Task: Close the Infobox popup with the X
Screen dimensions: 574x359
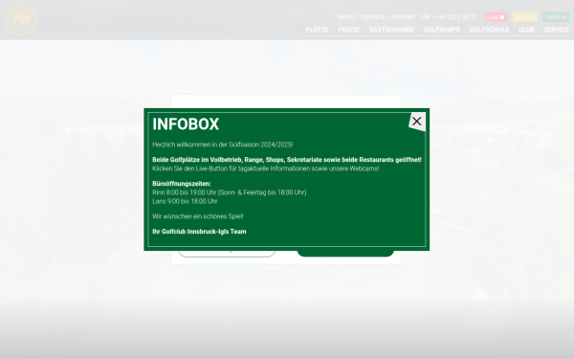Action: tap(417, 122)
